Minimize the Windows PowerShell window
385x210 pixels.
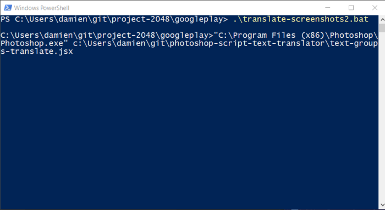click(x=328, y=8)
